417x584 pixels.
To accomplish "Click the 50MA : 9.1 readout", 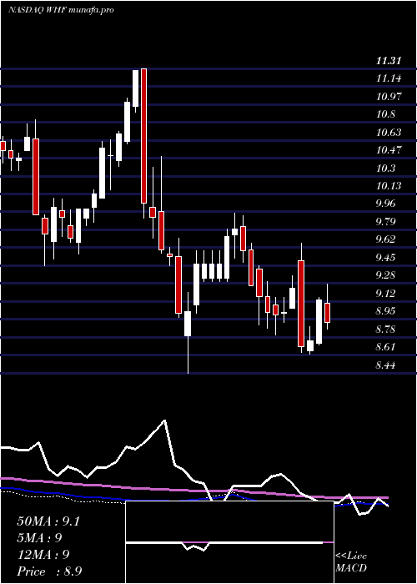I will pos(48,521).
